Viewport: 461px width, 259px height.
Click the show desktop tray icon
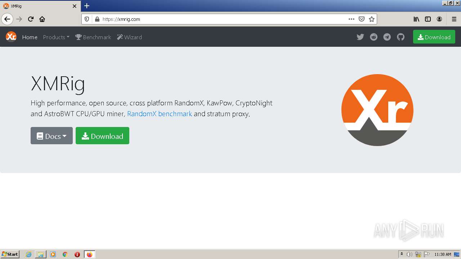(457, 254)
